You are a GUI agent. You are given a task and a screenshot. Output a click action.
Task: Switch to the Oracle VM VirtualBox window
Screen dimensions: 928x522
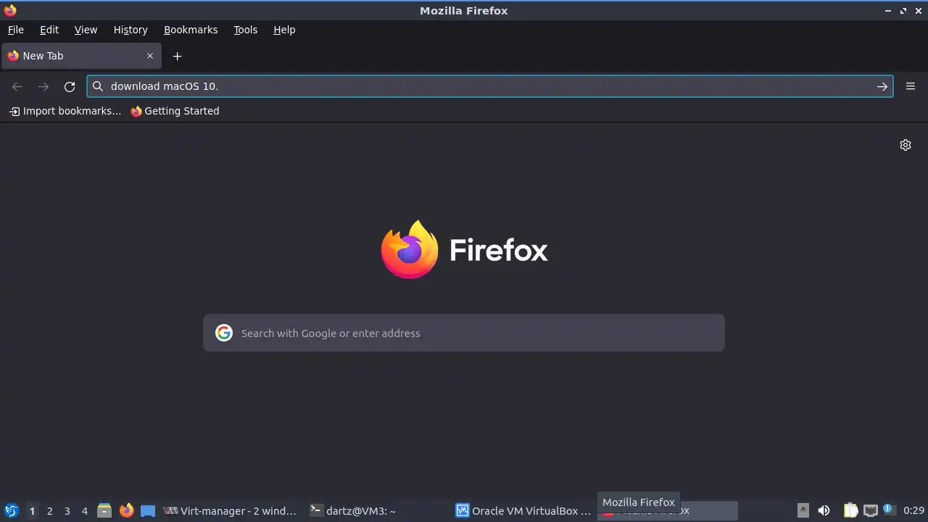point(523,510)
